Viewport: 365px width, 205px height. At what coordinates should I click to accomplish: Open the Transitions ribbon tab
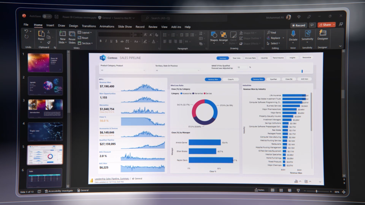tap(89, 26)
